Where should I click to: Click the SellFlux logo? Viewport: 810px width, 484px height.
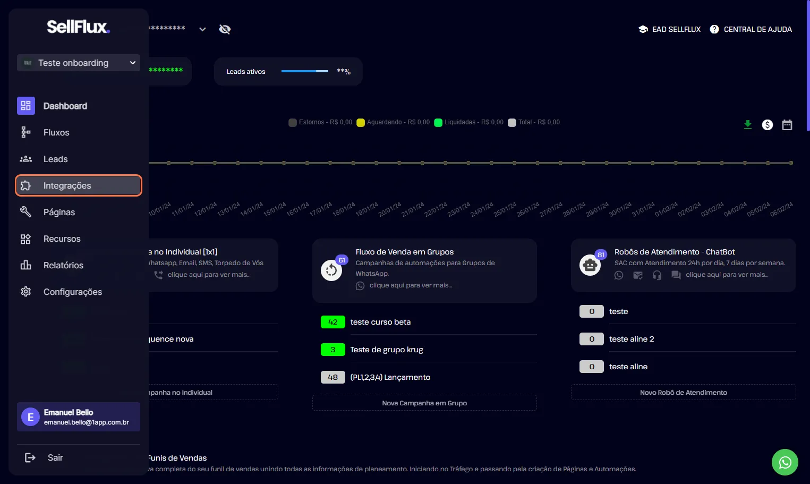(x=78, y=27)
